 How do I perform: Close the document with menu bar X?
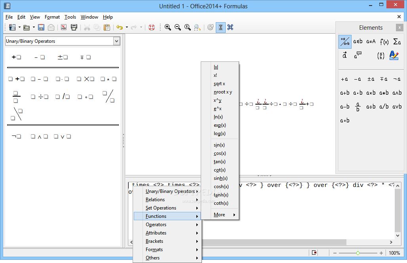(x=399, y=17)
